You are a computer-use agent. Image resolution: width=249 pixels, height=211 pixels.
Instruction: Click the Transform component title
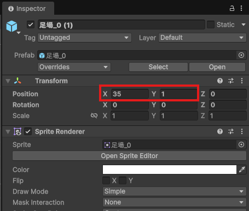click(x=51, y=81)
